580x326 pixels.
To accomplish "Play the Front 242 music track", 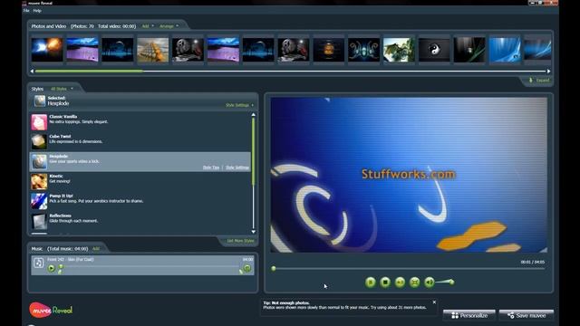I will 52,268.
